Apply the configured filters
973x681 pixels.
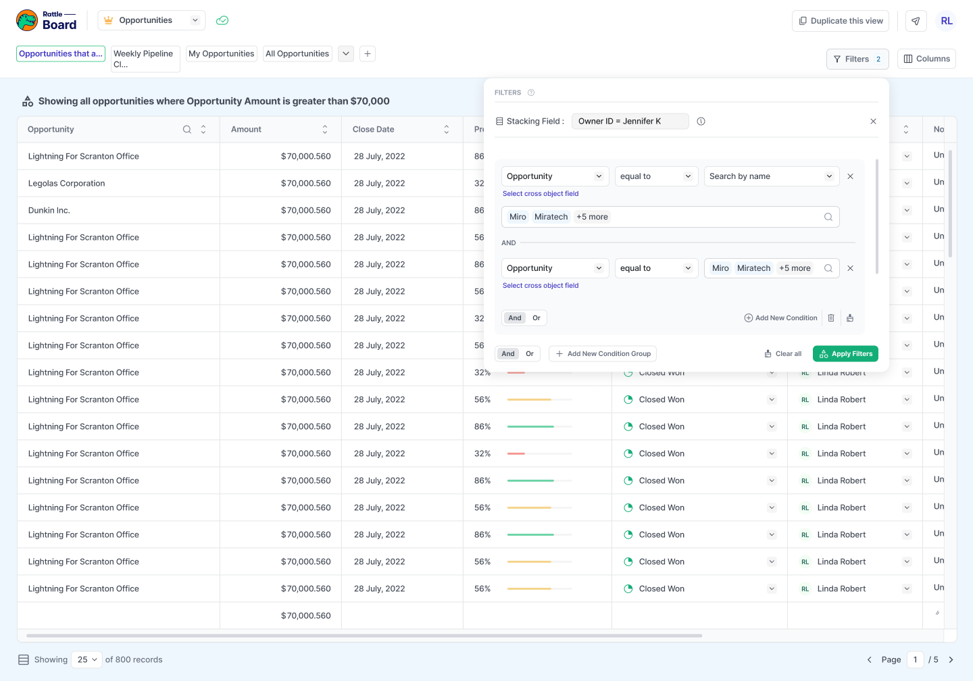(x=845, y=353)
